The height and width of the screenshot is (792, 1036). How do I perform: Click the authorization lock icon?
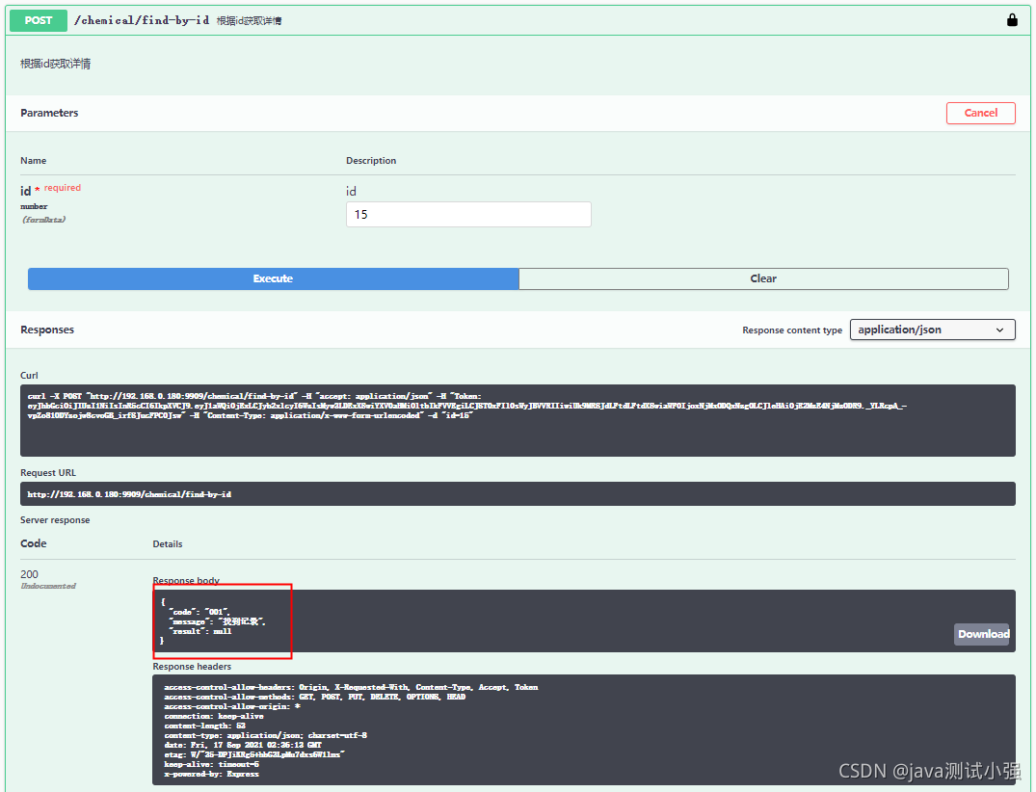[x=1012, y=20]
